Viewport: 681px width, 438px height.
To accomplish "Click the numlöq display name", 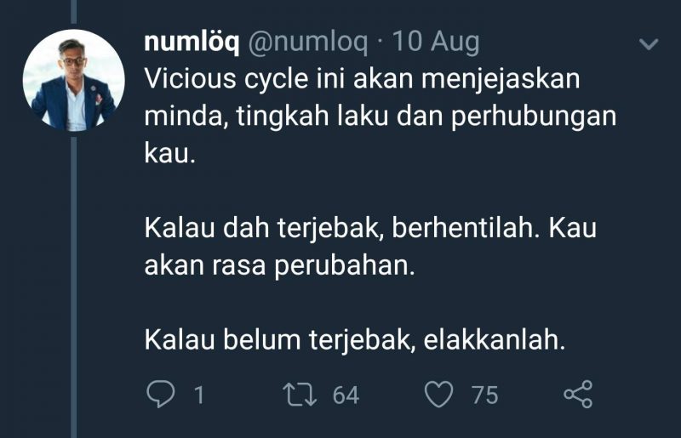I will click(x=192, y=43).
